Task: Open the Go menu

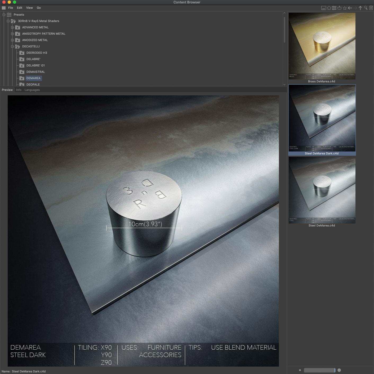Action: [39, 8]
